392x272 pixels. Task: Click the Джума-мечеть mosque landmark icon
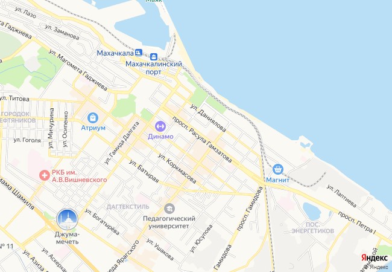(x=68, y=219)
